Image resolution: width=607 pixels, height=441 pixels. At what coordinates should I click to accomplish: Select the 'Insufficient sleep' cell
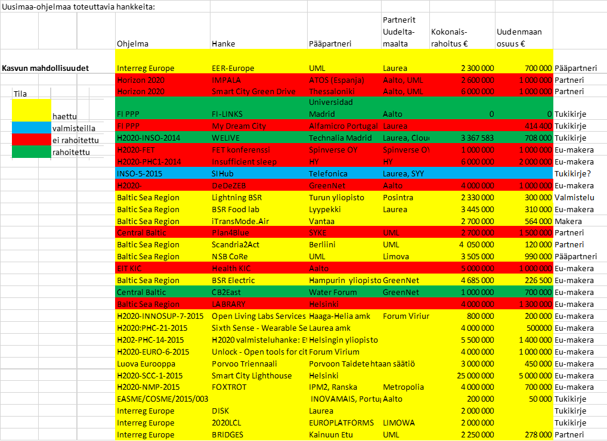click(259, 162)
